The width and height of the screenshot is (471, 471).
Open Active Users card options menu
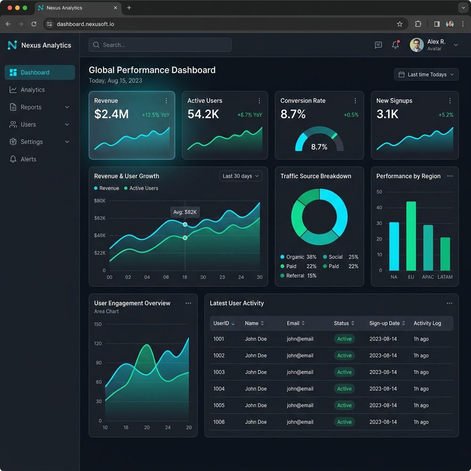point(259,101)
